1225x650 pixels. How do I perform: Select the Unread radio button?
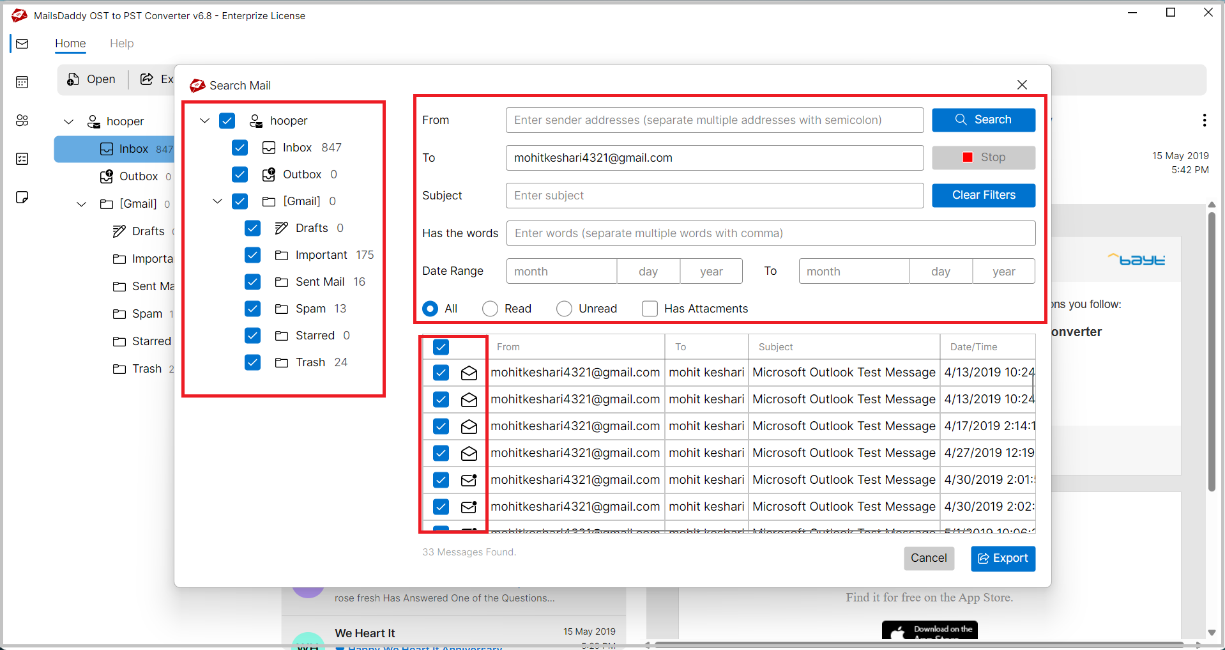point(564,309)
